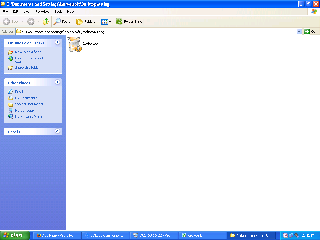
Task: Click the Up folder icon in toolbar
Action: (46, 22)
